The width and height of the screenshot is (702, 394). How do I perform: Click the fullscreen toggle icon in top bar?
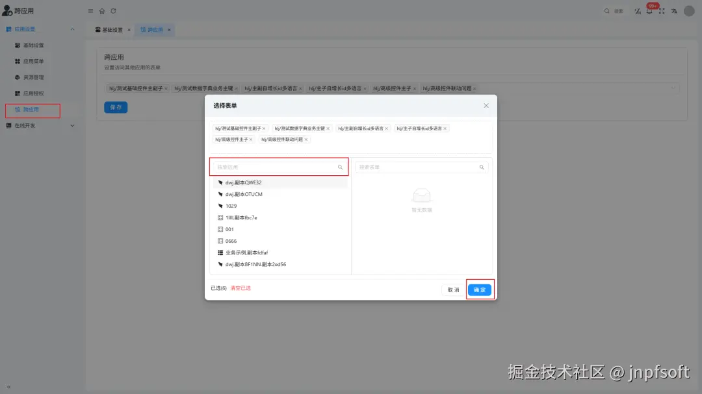pyautogui.click(x=662, y=11)
